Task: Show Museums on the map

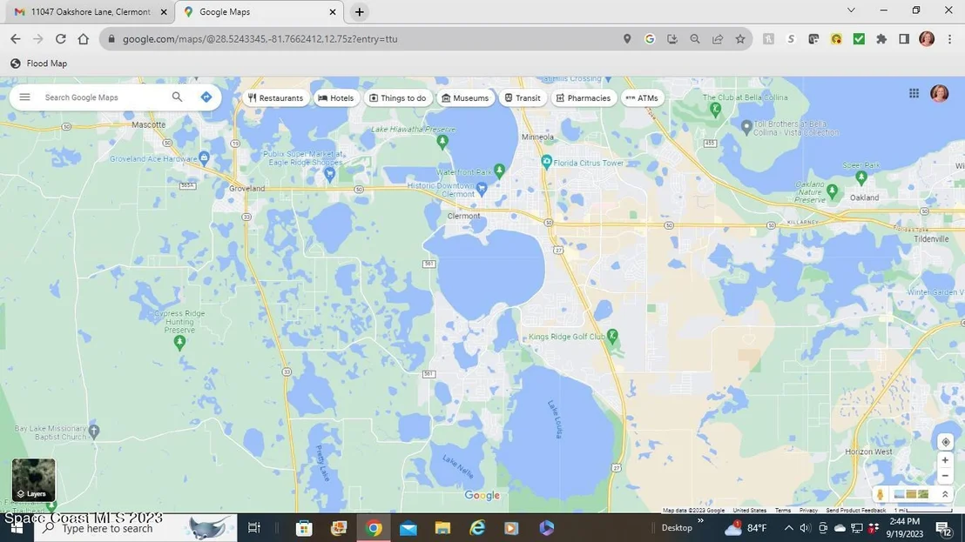Action: (465, 97)
